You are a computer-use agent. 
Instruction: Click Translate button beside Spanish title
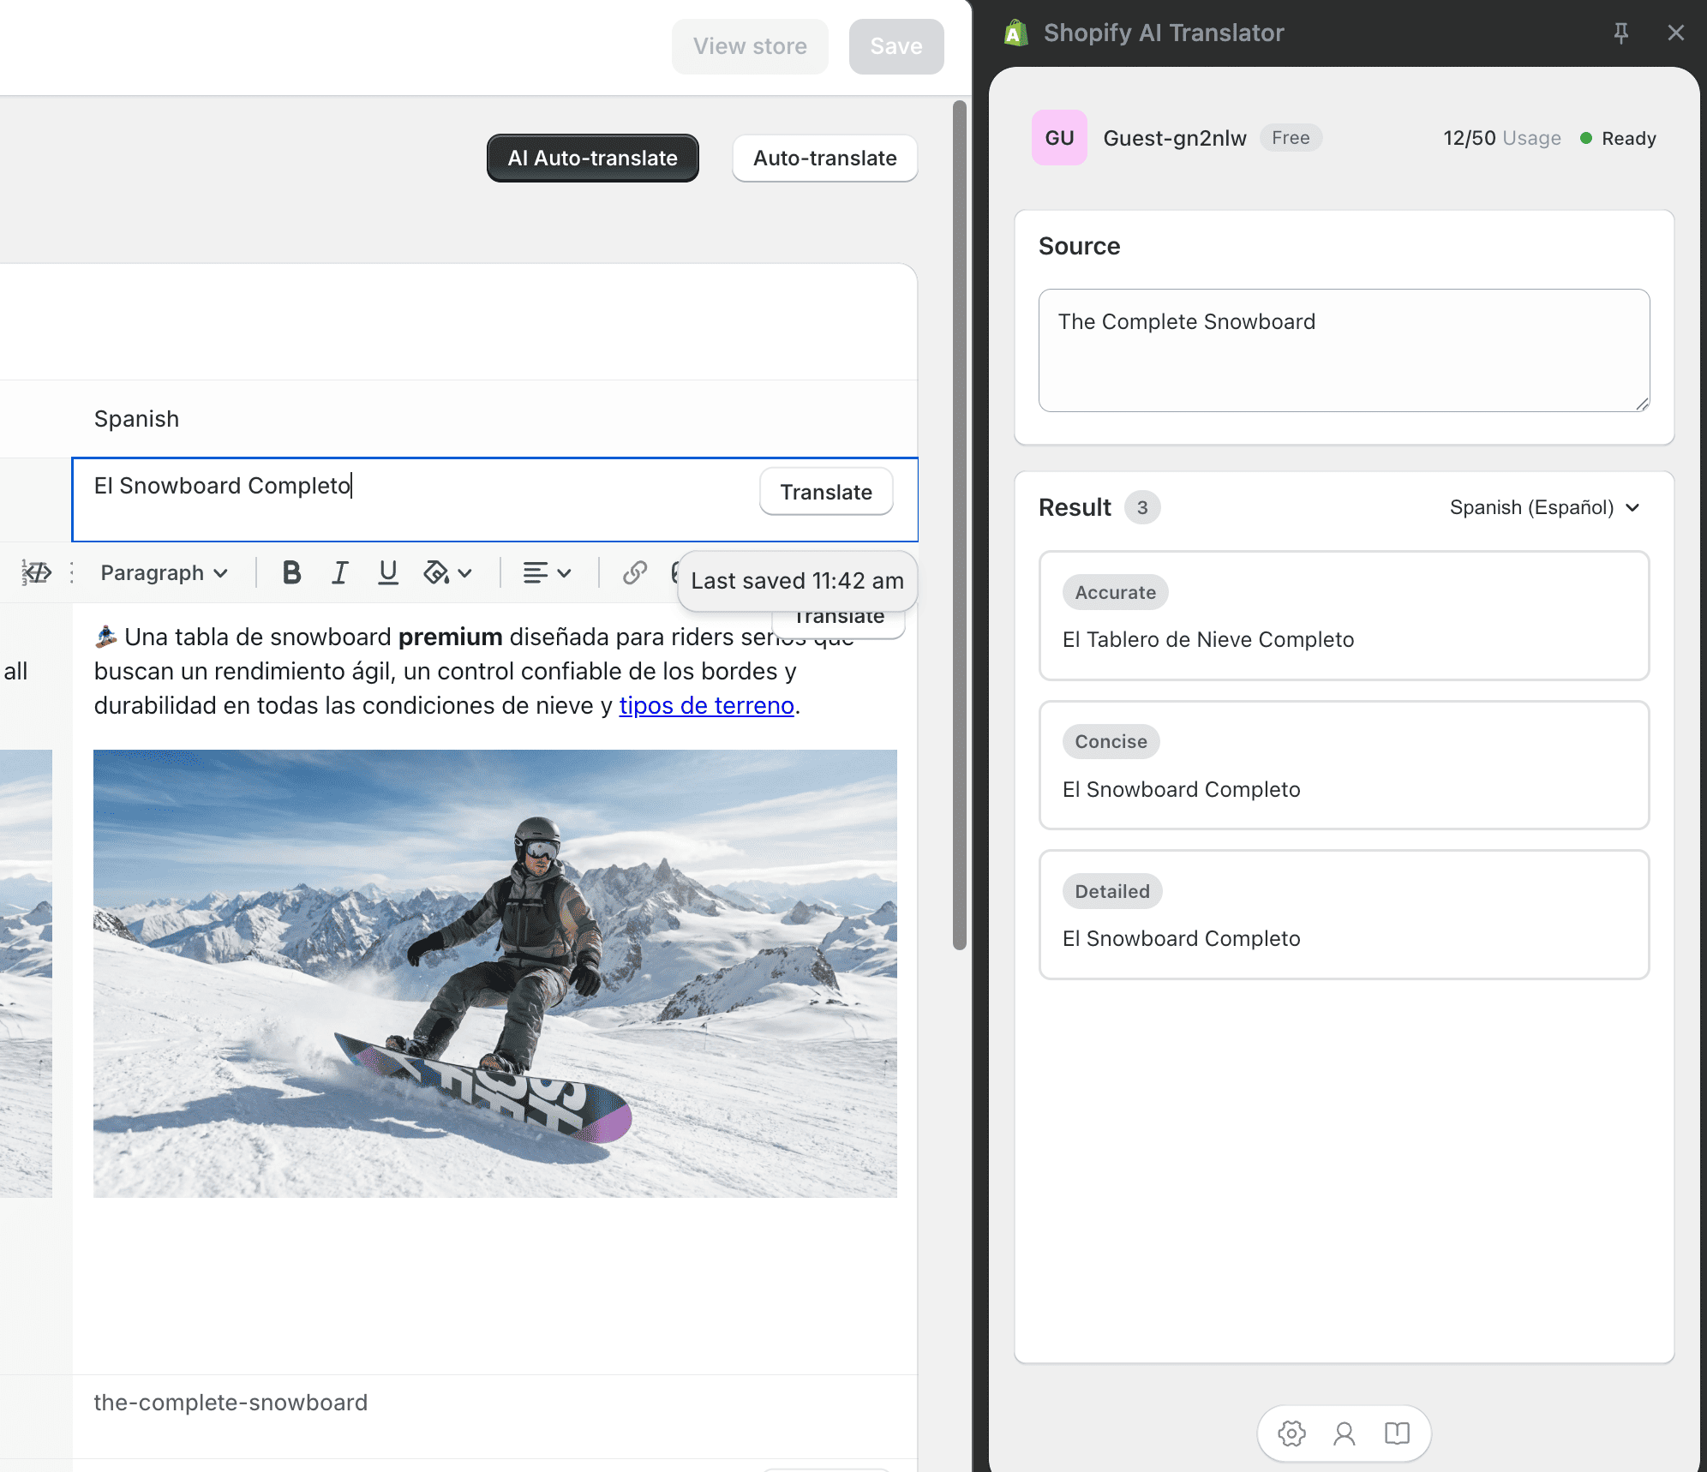click(825, 492)
